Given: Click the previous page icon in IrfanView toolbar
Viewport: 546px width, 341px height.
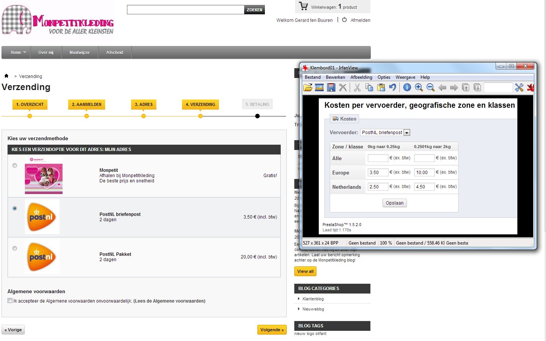Looking at the screenshot, I should click(466, 87).
